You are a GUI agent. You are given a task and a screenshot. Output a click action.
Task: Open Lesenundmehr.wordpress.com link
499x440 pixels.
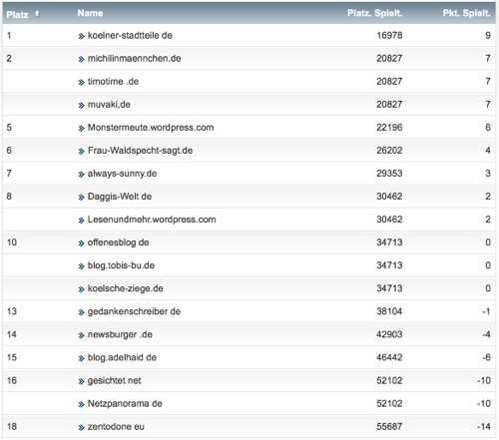pyautogui.click(x=152, y=220)
